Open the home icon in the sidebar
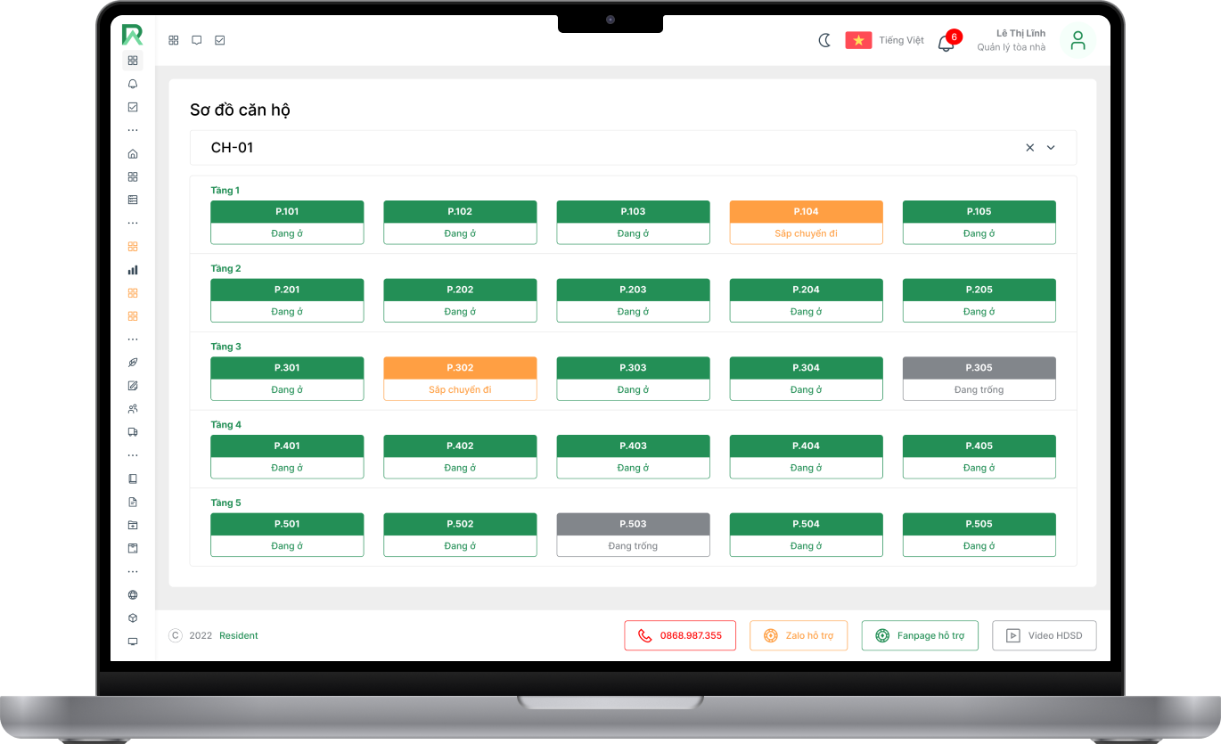Screen dimensions: 1221x744 133,153
